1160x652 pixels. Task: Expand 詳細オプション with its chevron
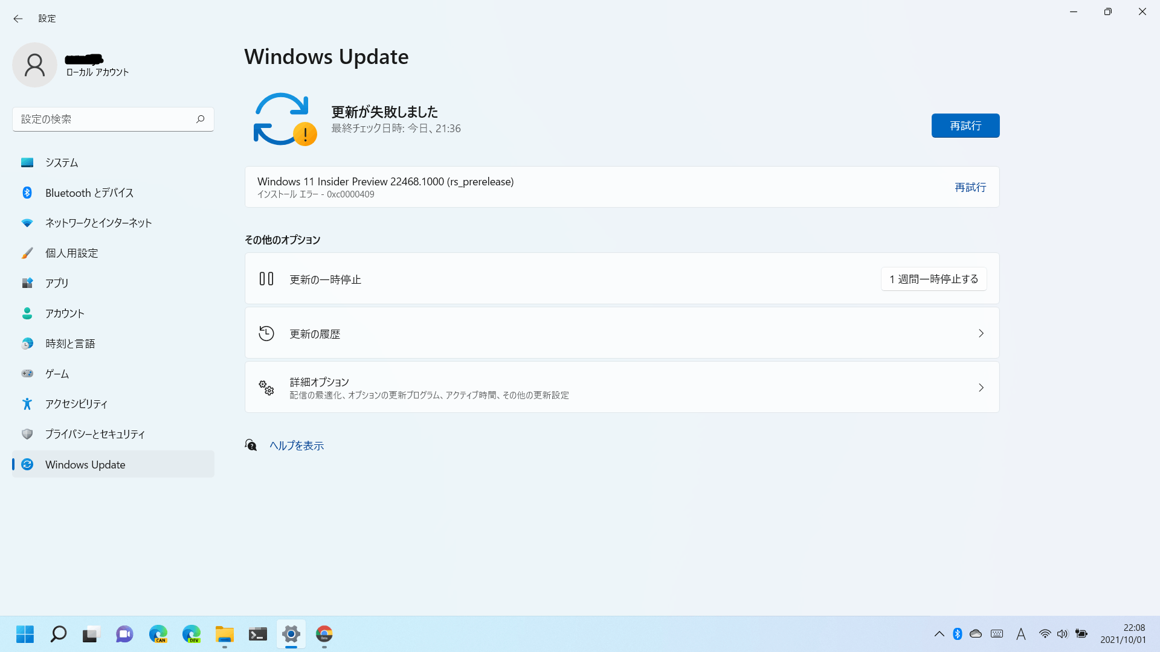[x=981, y=388]
